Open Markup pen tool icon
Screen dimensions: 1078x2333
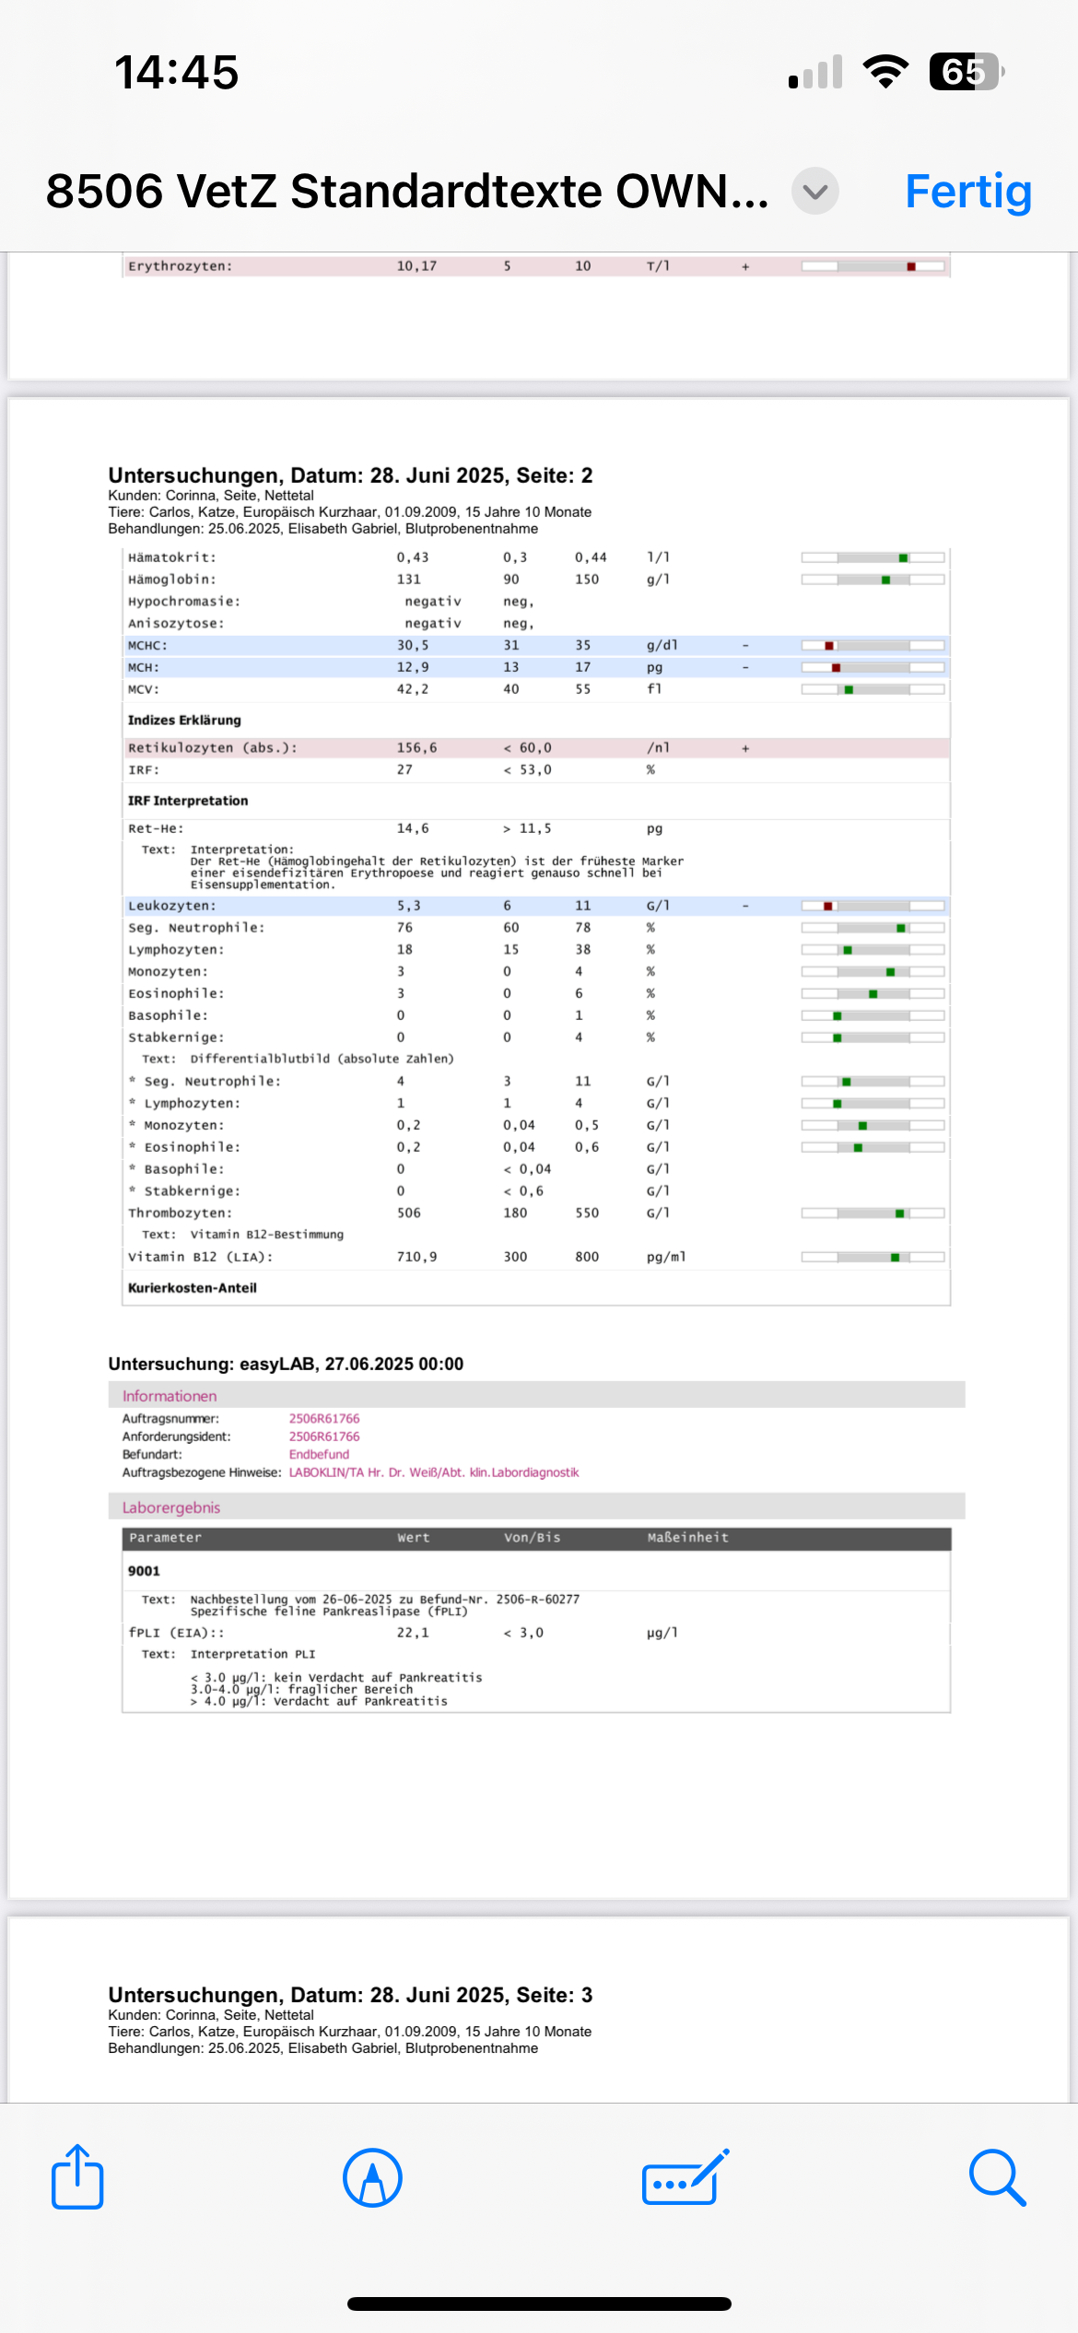coord(372,2178)
